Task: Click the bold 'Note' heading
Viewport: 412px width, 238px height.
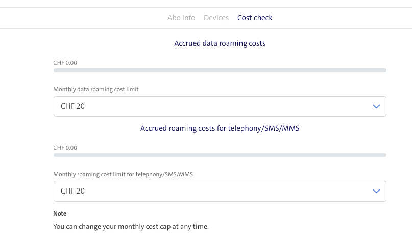Action: tap(60, 213)
